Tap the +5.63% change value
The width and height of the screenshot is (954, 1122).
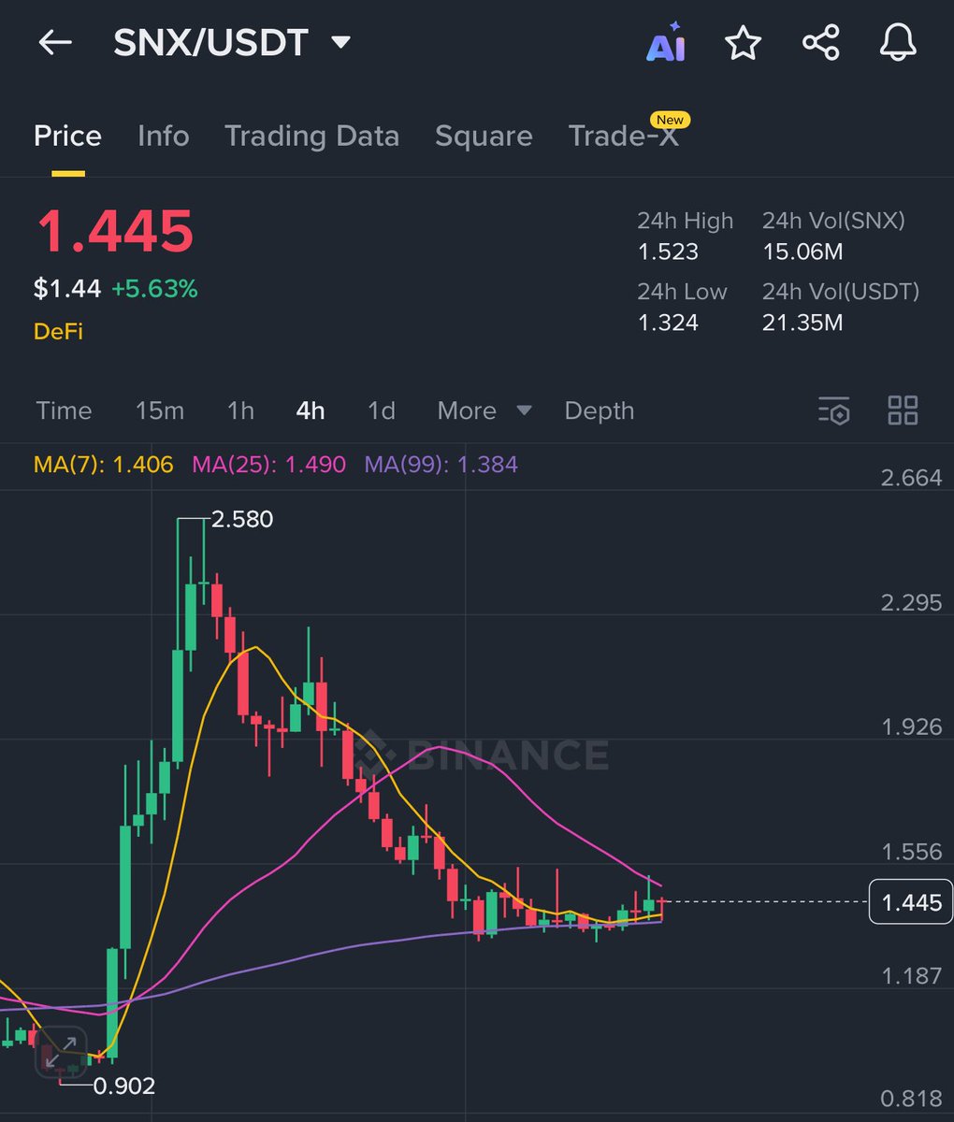tap(154, 289)
